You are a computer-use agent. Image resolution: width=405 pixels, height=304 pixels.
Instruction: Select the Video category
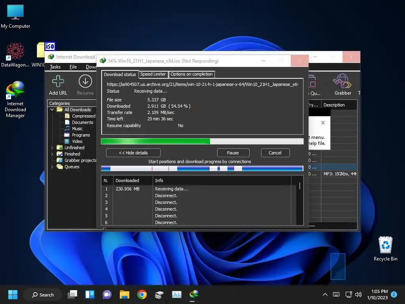[x=73, y=141]
